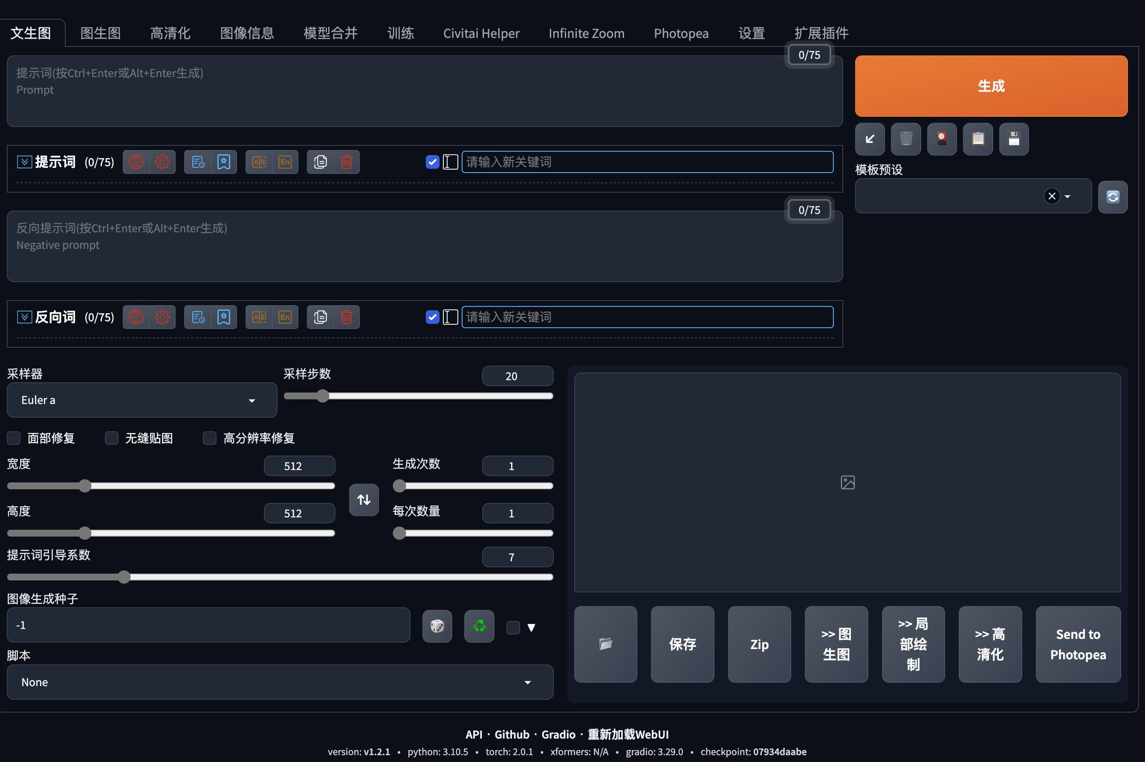Click the green recycle seed icon

click(x=479, y=626)
